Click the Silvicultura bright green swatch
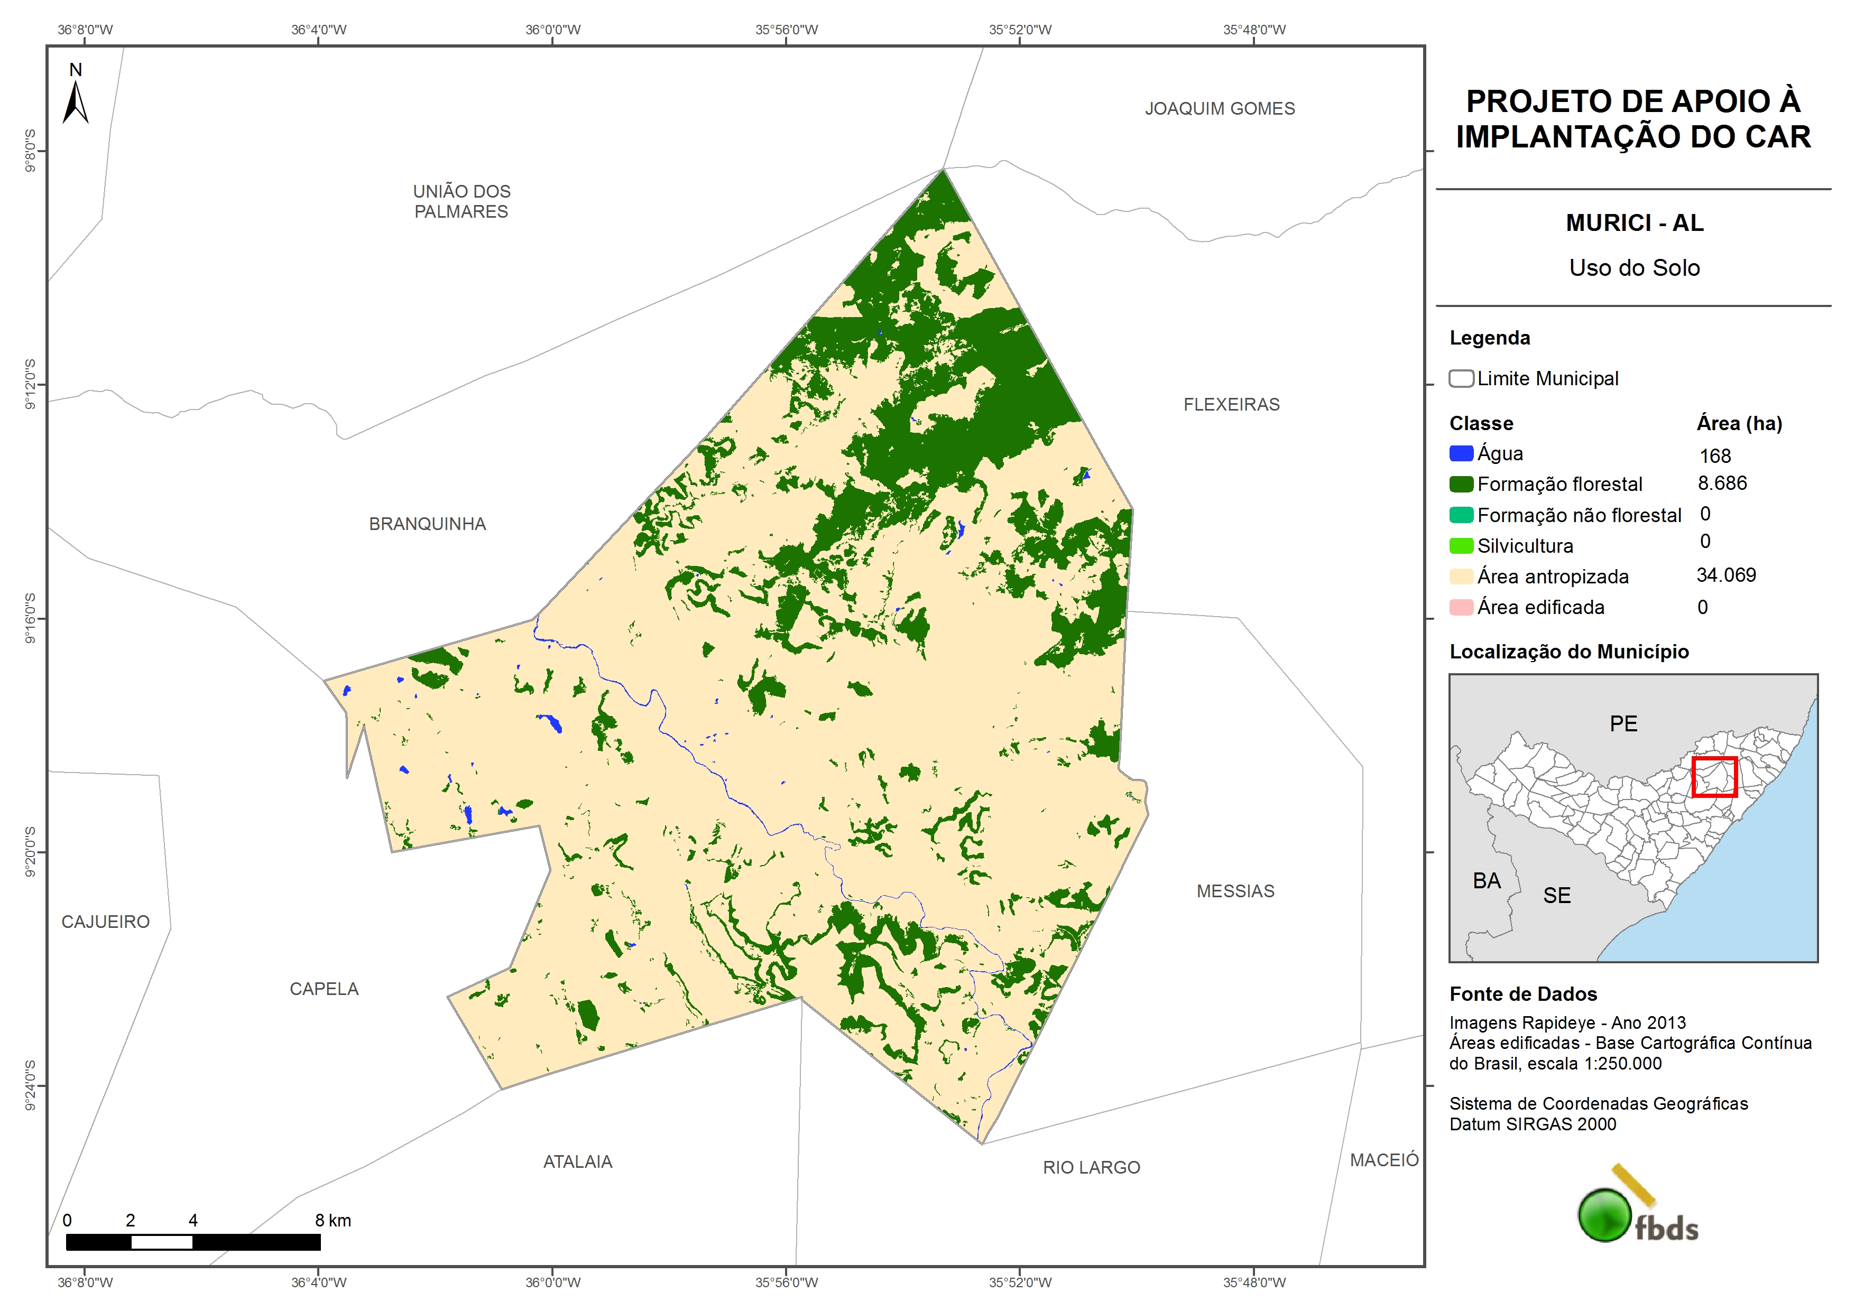Image resolution: width=1855 pixels, height=1311 pixels. pyautogui.click(x=1461, y=546)
